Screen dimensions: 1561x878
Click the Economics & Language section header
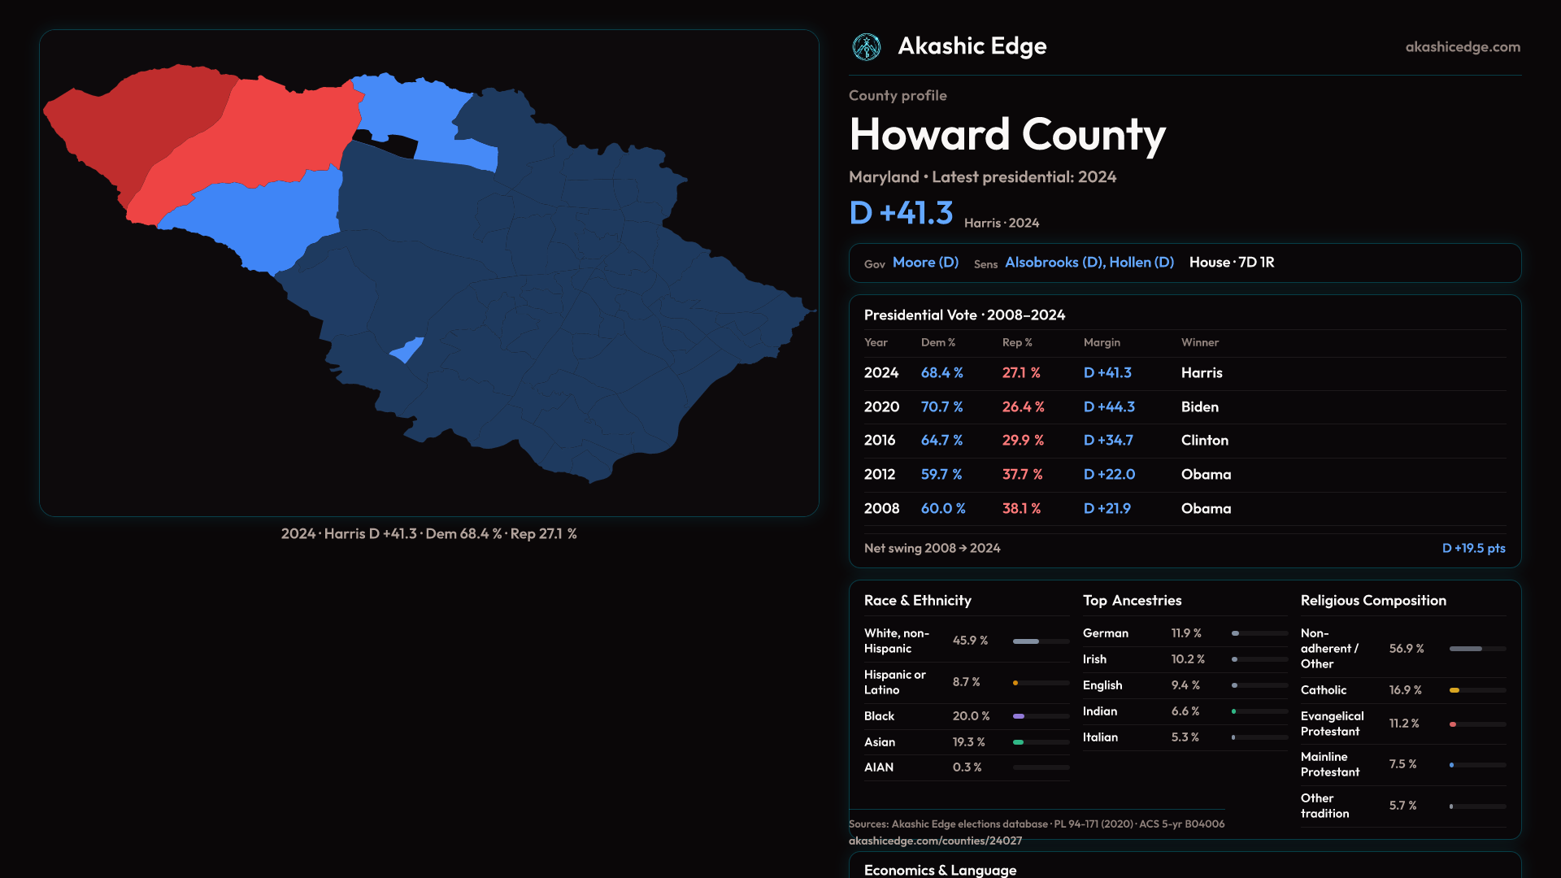(x=940, y=869)
